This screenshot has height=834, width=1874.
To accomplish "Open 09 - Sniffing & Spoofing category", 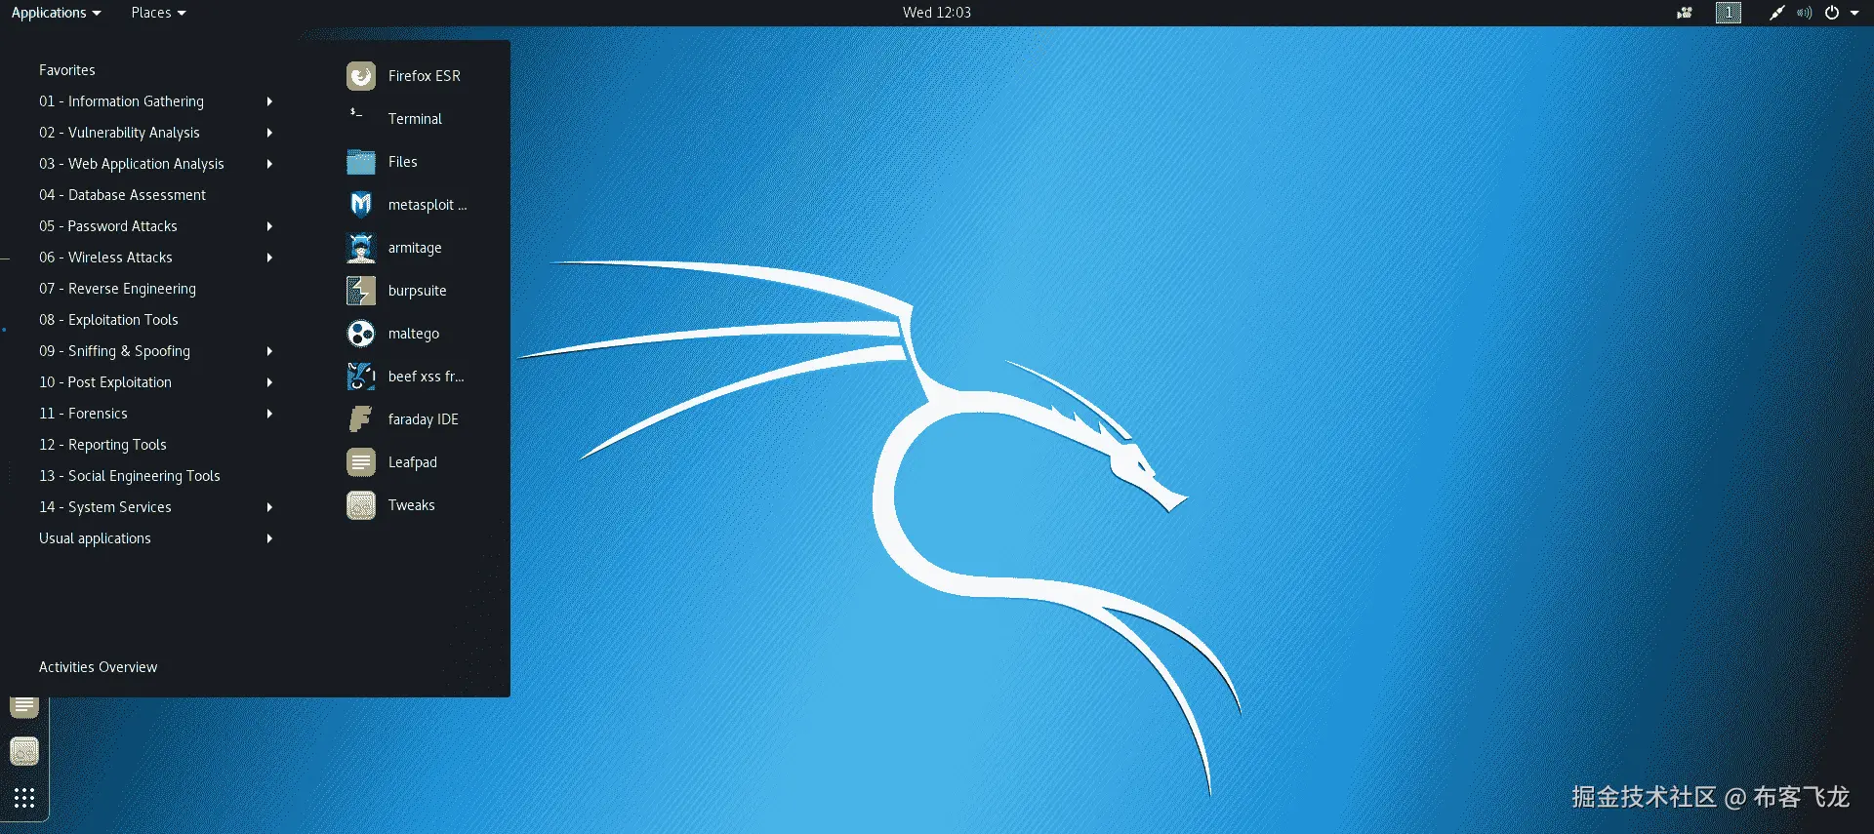I will [114, 351].
